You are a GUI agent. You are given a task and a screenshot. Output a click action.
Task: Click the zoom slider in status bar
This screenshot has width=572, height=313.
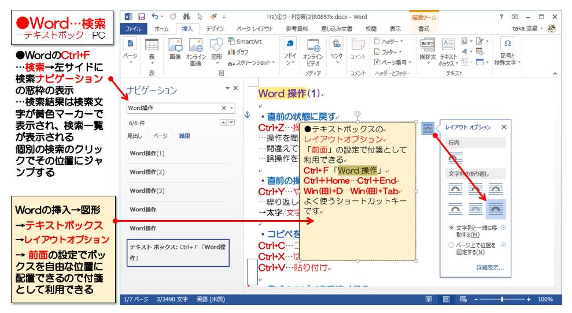point(503,299)
